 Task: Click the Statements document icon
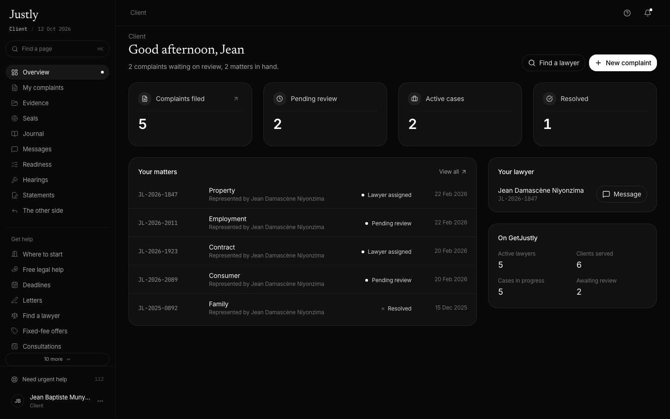[15, 196]
